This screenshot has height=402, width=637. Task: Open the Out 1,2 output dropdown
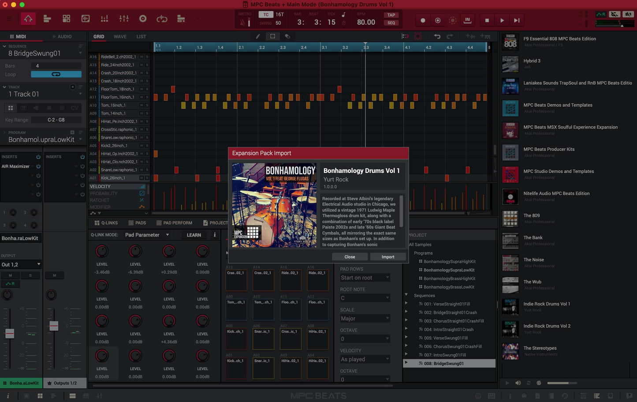point(21,265)
